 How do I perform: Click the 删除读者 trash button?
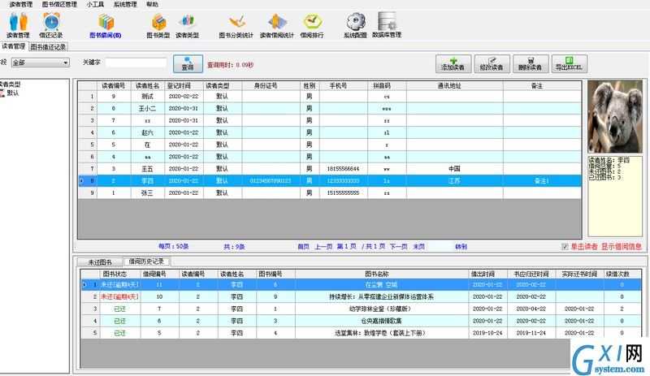(x=531, y=64)
